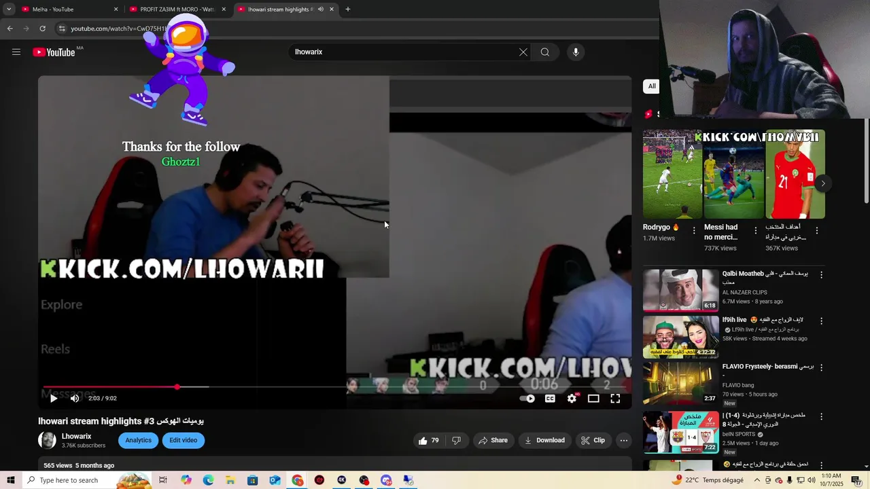Focus the browser address bar URL
The image size is (870, 489).
coord(118,29)
